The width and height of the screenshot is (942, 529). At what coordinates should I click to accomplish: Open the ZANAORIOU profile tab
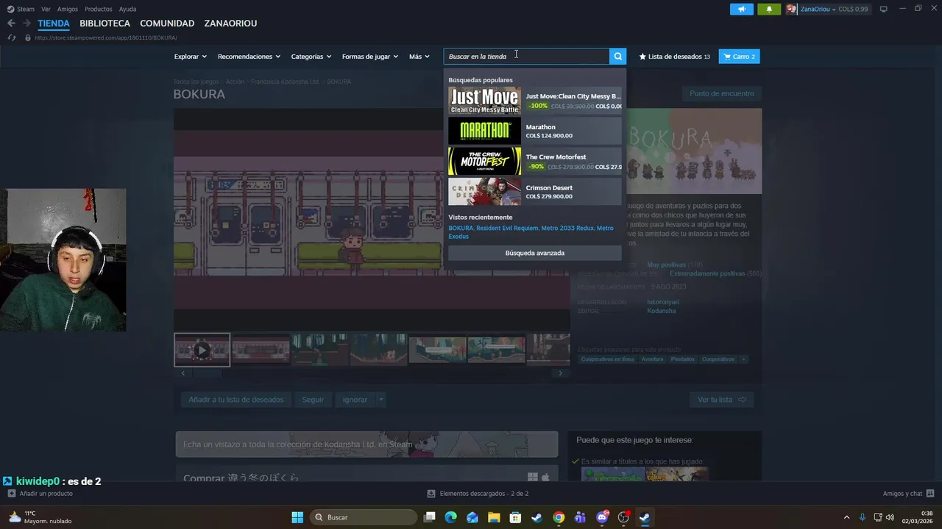(230, 24)
